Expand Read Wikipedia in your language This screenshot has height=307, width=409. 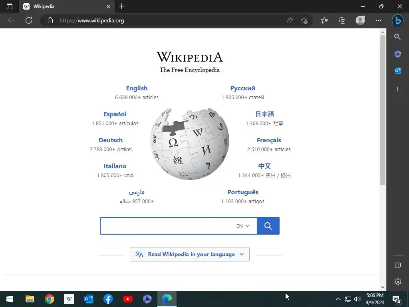[190, 254]
